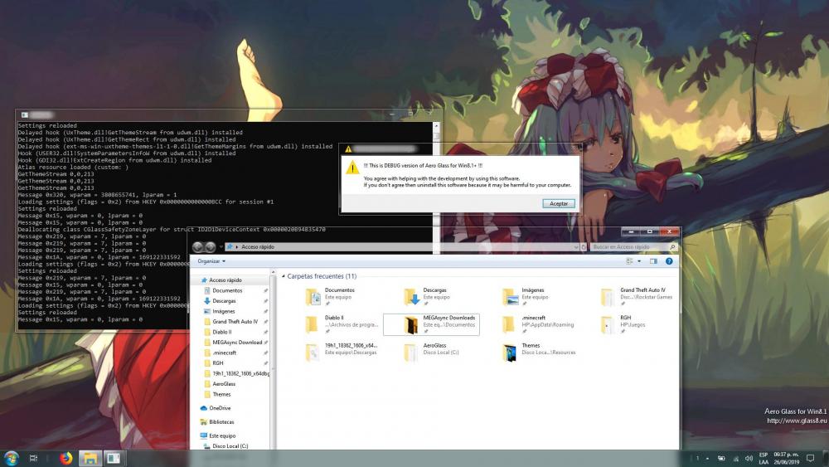
Task: Launch Firefox from the taskbar
Action: pyautogui.click(x=66, y=458)
